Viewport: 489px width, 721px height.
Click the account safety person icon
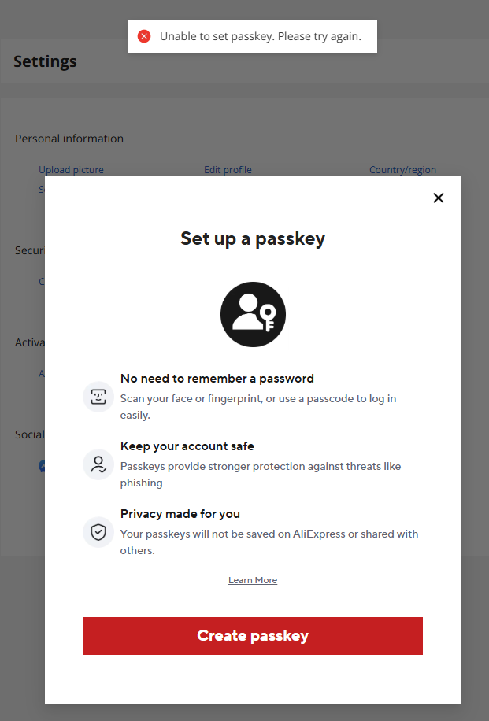pos(98,464)
